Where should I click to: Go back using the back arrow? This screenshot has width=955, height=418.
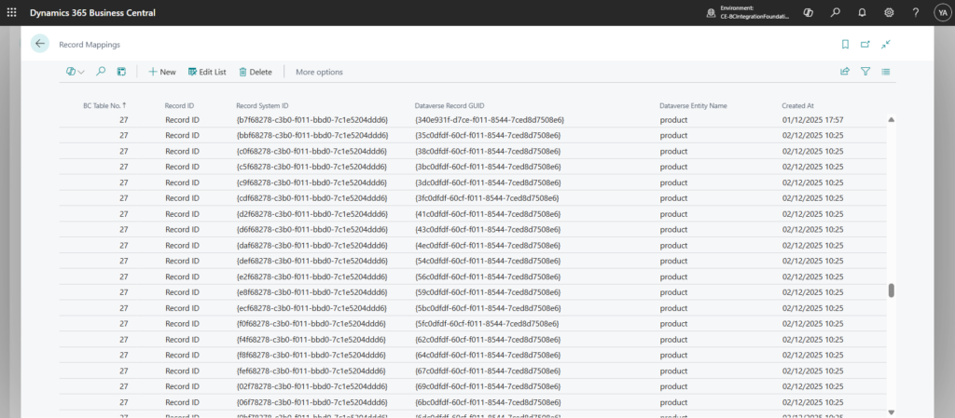(x=39, y=44)
